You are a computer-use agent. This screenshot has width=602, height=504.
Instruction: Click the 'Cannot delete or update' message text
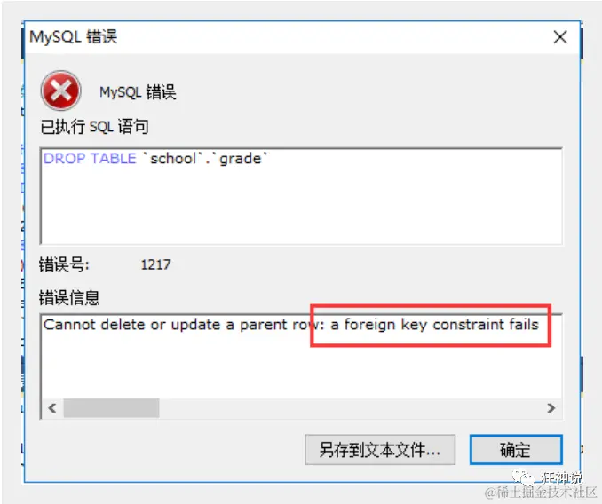tap(131, 325)
